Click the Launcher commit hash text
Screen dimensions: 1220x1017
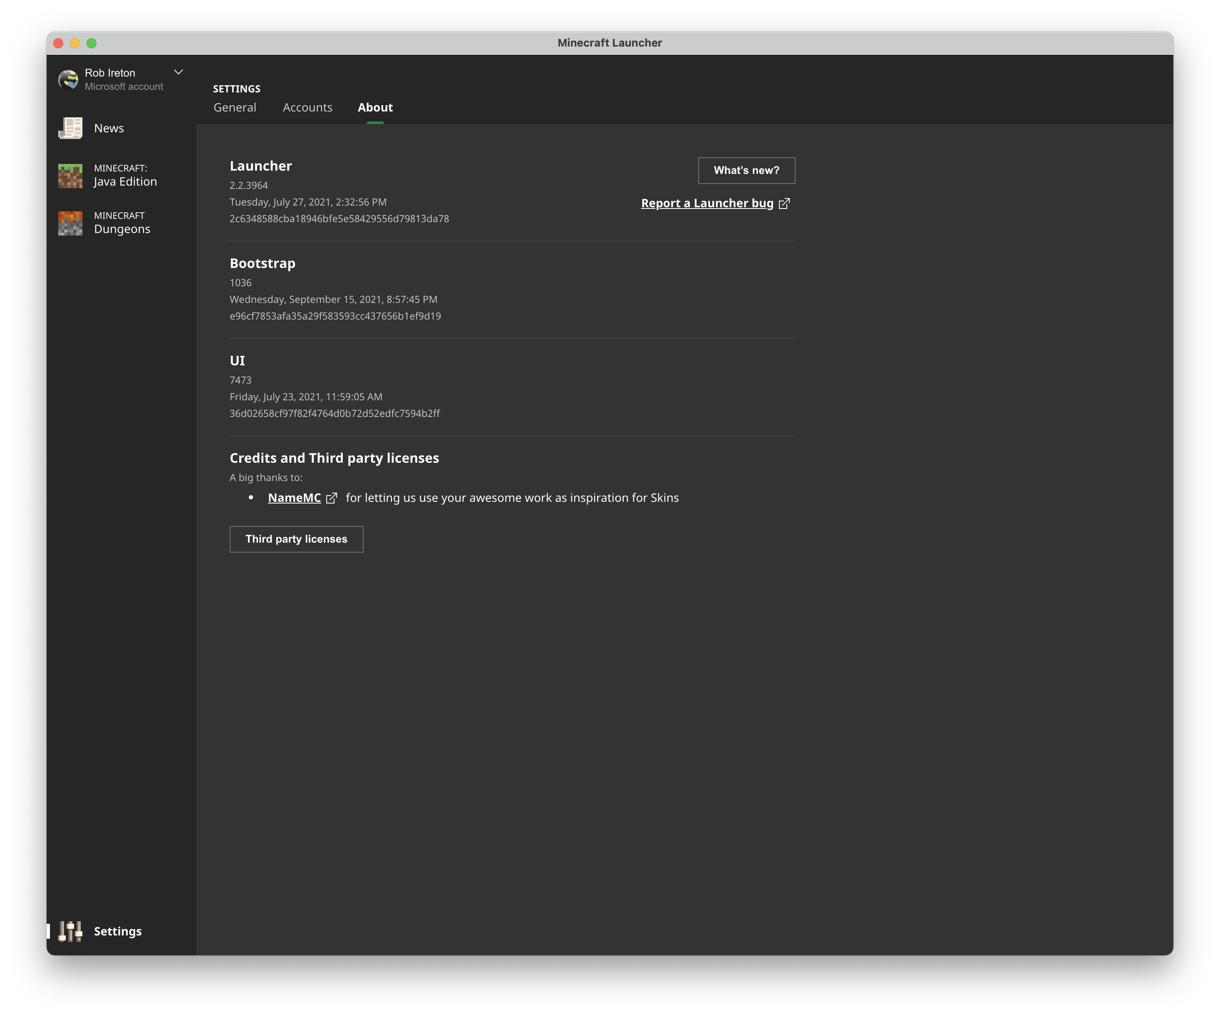(339, 218)
